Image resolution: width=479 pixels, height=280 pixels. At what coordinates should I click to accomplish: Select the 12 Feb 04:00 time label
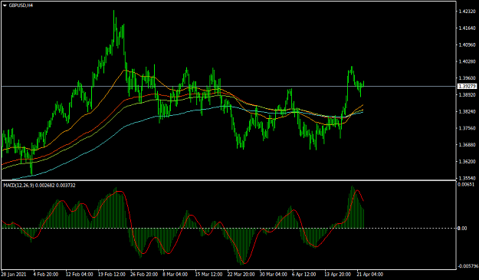click(79, 275)
